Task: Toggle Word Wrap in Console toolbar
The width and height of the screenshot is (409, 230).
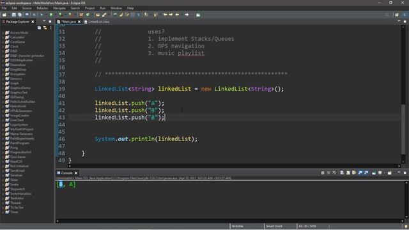Action: coord(354,172)
